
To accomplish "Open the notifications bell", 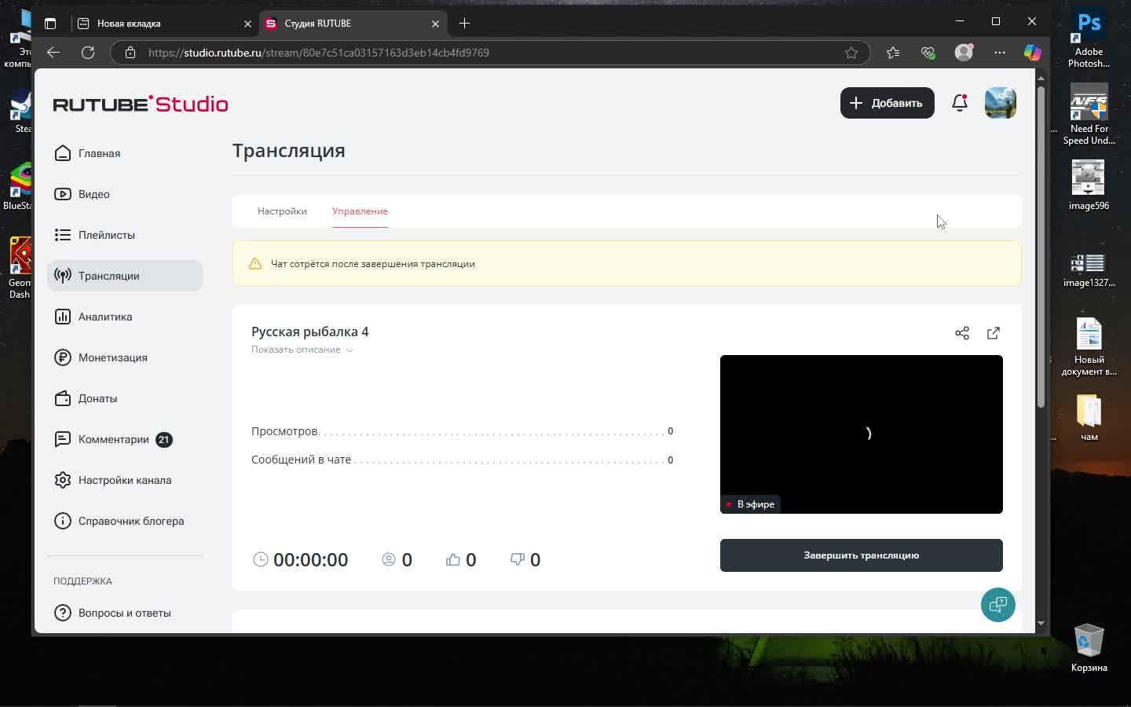I will coord(960,103).
